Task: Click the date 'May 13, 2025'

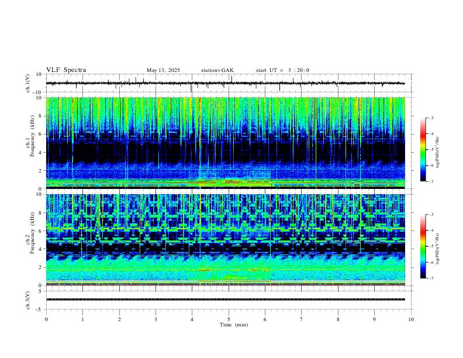Action: [163, 70]
